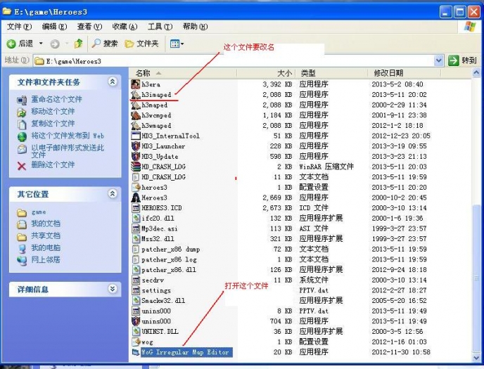Collapse the File and Folder Tasks (文件和文件夹任务) panel

113,82
